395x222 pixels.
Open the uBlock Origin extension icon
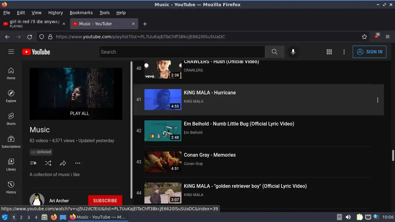376,36
